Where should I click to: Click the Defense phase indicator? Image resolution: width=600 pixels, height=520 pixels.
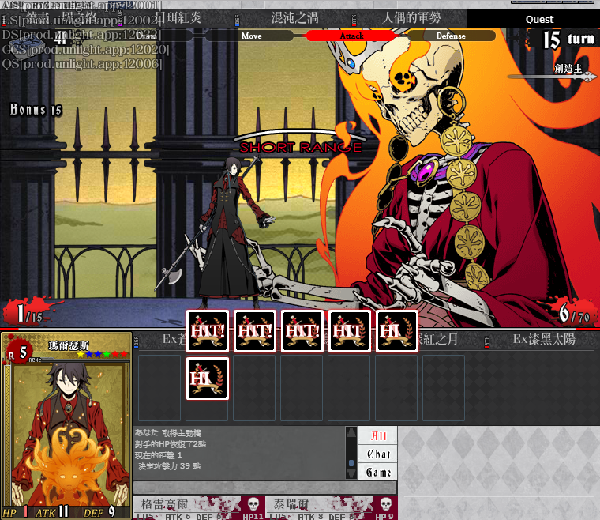[451, 36]
